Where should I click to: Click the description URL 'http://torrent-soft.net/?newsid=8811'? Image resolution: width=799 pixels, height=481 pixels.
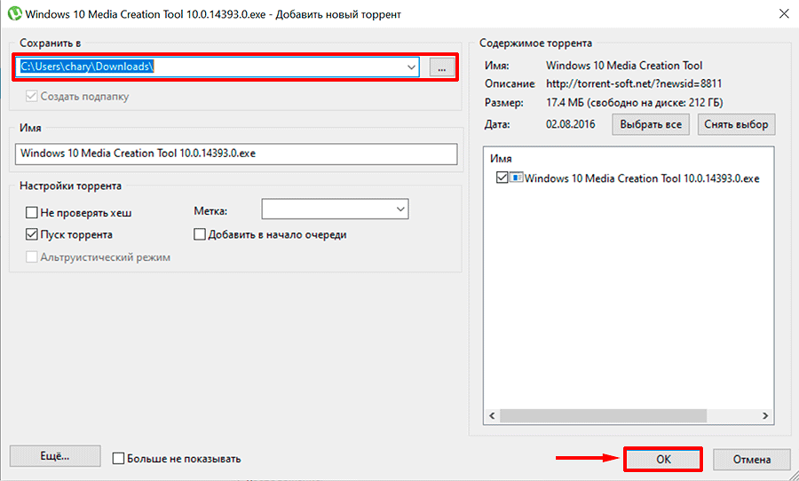[634, 83]
